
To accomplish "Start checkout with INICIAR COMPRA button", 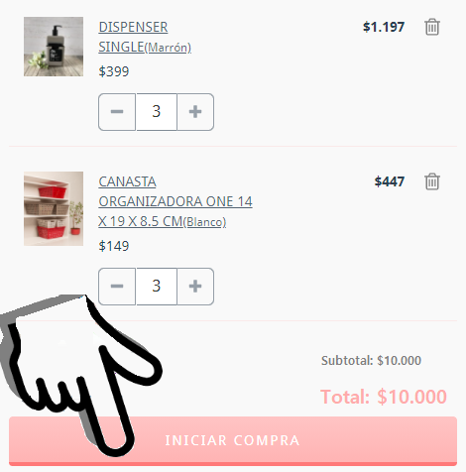I will tap(233, 441).
